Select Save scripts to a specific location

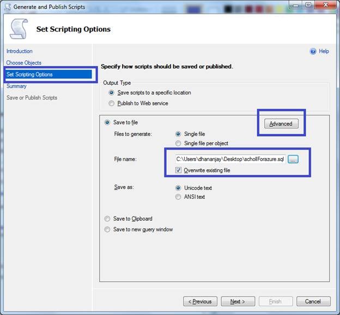pos(112,92)
